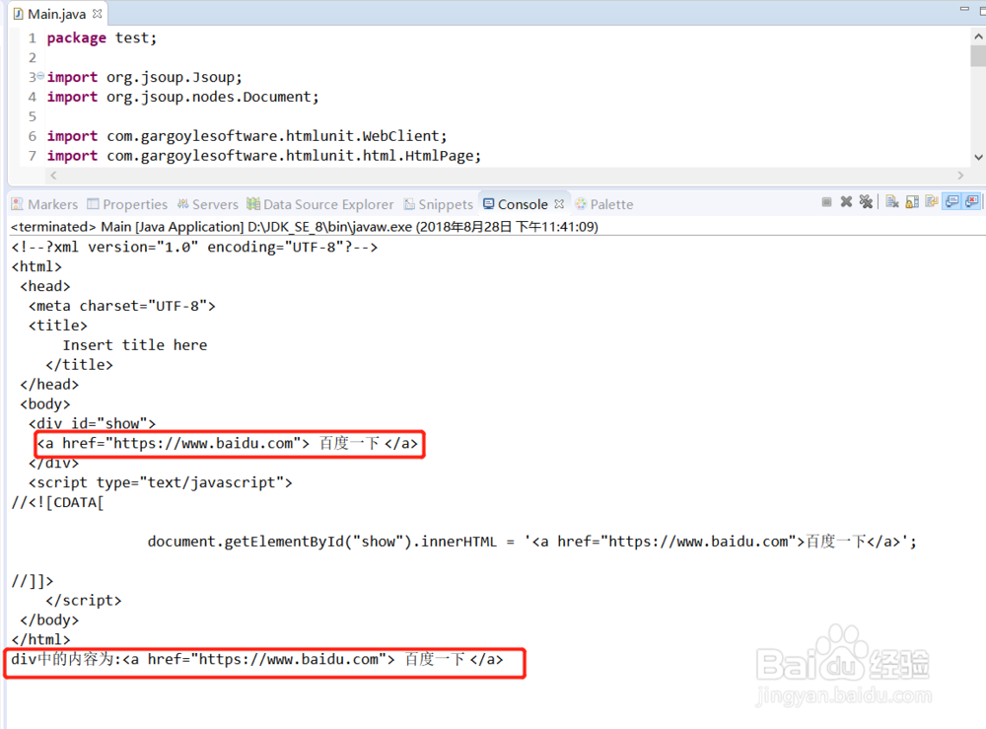Open the Data Source Explorer tab
986x729 pixels.
point(320,204)
